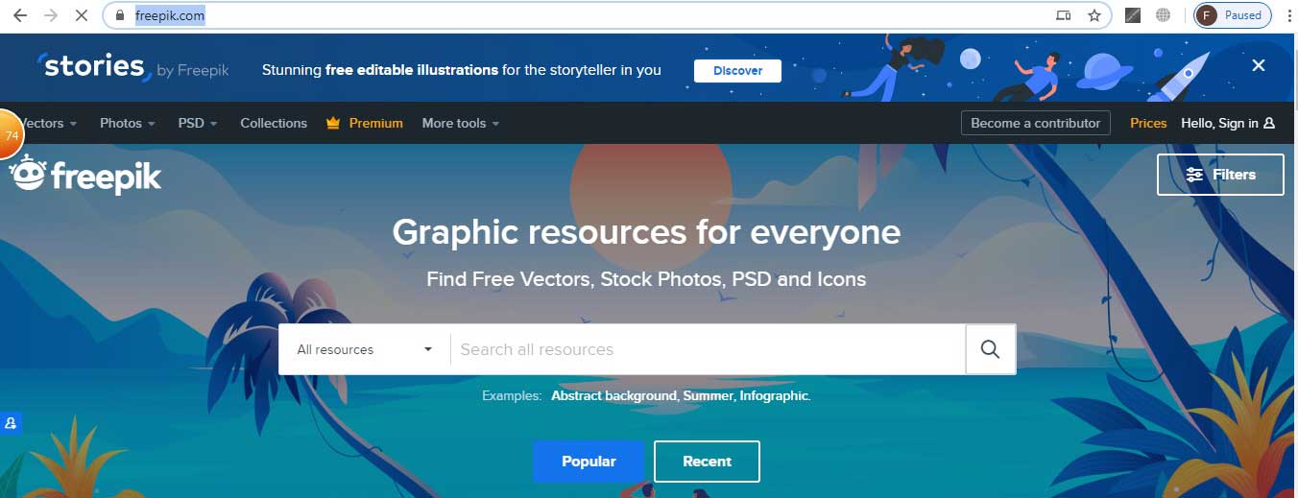Click the cast/media icon in address bar
Screen dimensions: 1298x498
coord(1063,15)
